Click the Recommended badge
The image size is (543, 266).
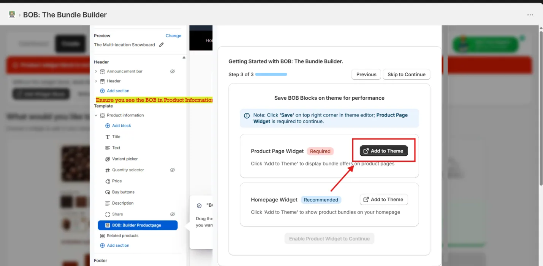coord(321,200)
